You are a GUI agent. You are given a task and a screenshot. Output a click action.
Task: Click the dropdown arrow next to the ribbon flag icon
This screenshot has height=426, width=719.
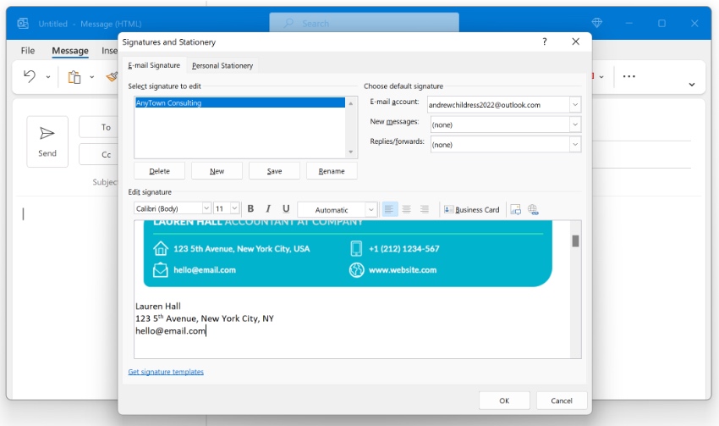click(601, 77)
